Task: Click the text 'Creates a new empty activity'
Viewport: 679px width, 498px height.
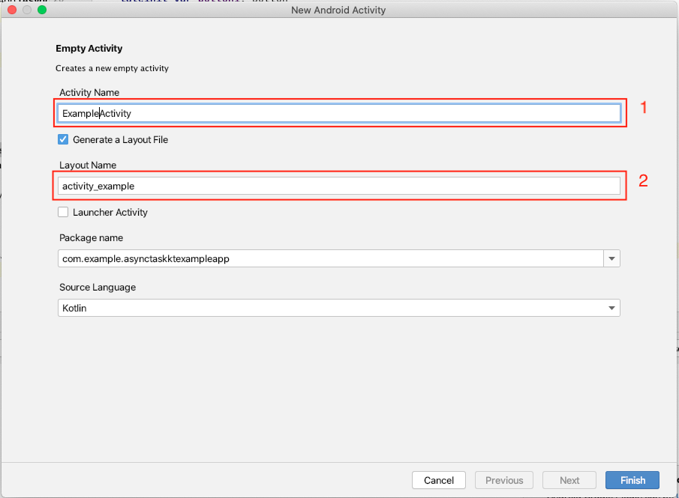Action: (x=112, y=68)
